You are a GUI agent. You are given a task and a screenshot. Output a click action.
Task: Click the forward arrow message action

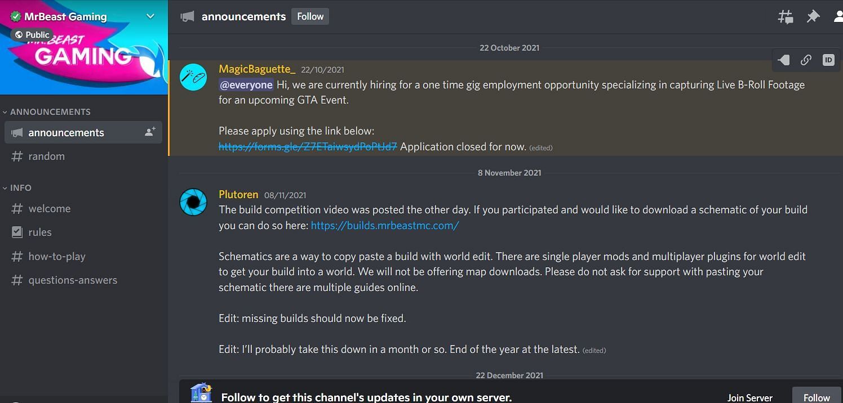[x=783, y=60]
